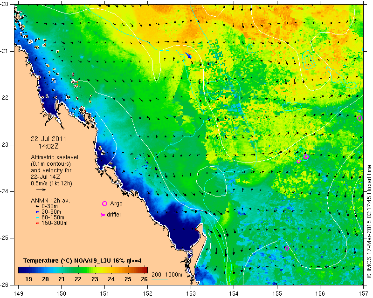Click the 'Altimetric sealevel' caption text
373x298 pixels.
point(55,157)
